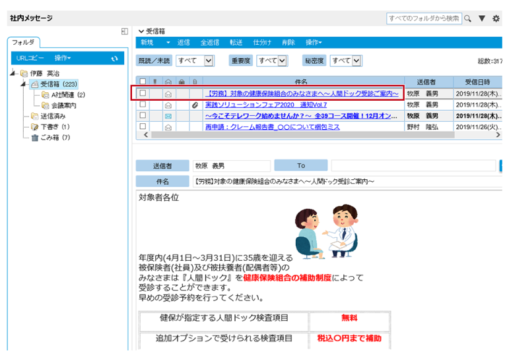Click the 新規 button
507x361 pixels.
tap(147, 42)
